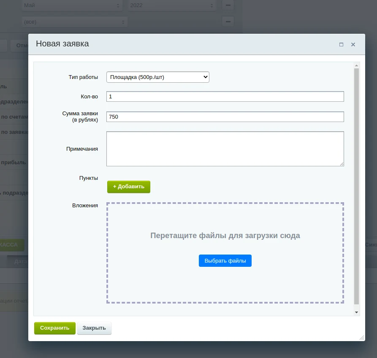Click the Кол-во input field

[225, 96]
